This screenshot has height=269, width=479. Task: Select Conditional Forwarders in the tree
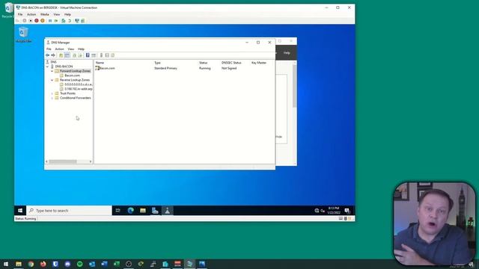click(76, 98)
